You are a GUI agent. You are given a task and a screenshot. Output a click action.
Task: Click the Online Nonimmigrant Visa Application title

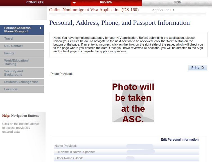point(94,10)
